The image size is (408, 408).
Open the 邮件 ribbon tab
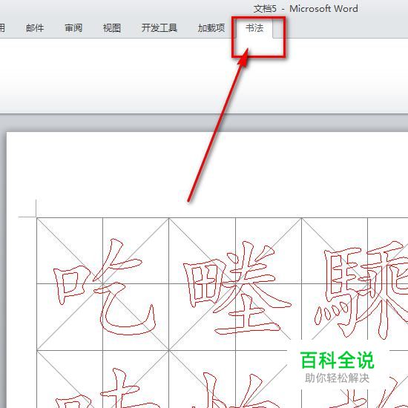[x=35, y=28]
